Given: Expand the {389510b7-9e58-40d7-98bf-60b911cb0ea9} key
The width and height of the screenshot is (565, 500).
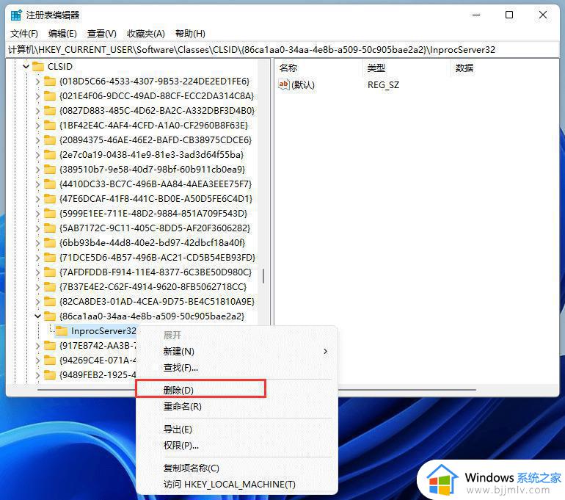Looking at the screenshot, I should pyautogui.click(x=37, y=170).
